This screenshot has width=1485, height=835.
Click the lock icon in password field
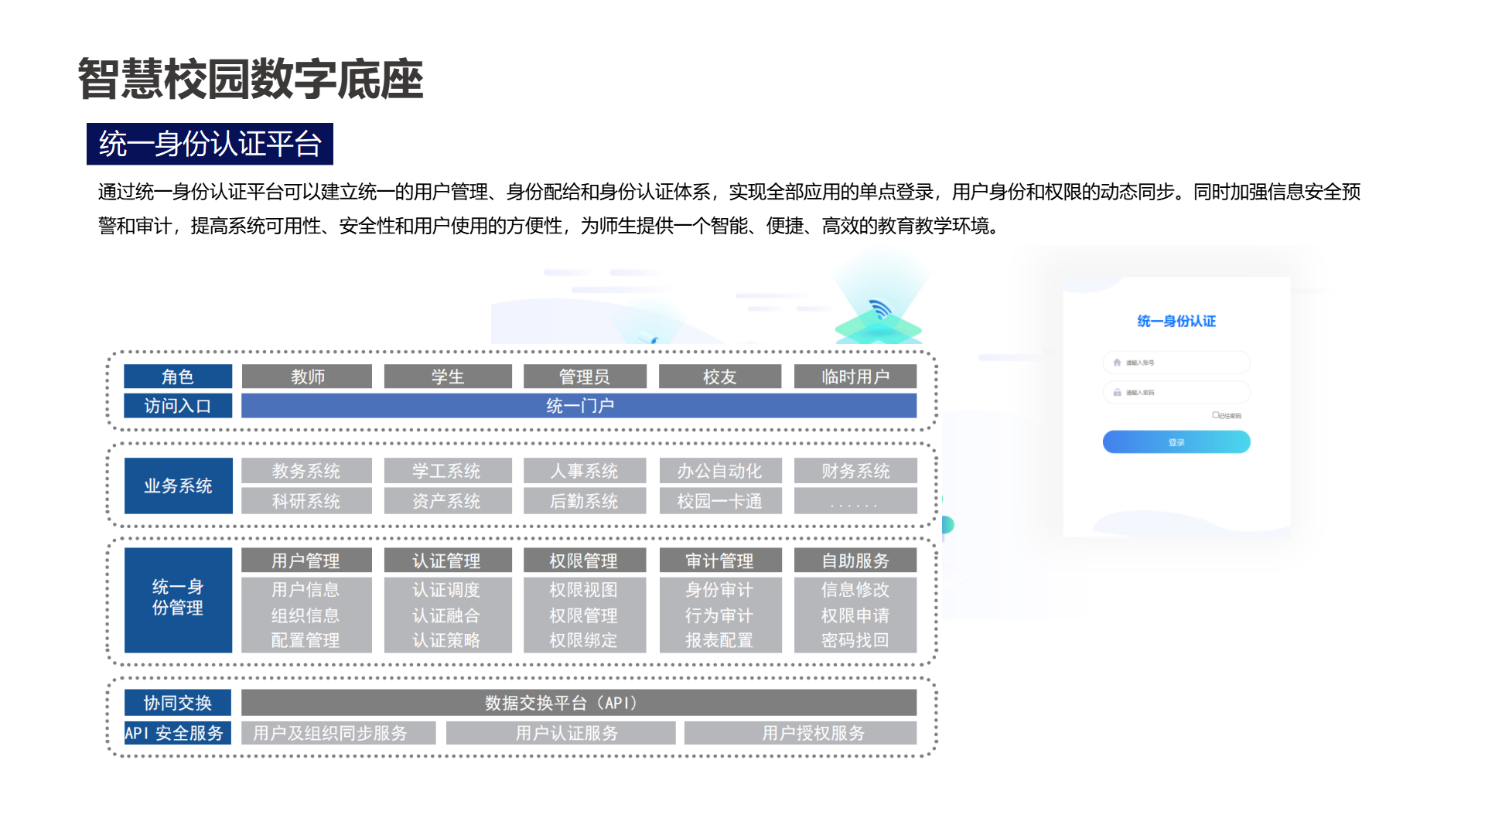click(x=1117, y=392)
